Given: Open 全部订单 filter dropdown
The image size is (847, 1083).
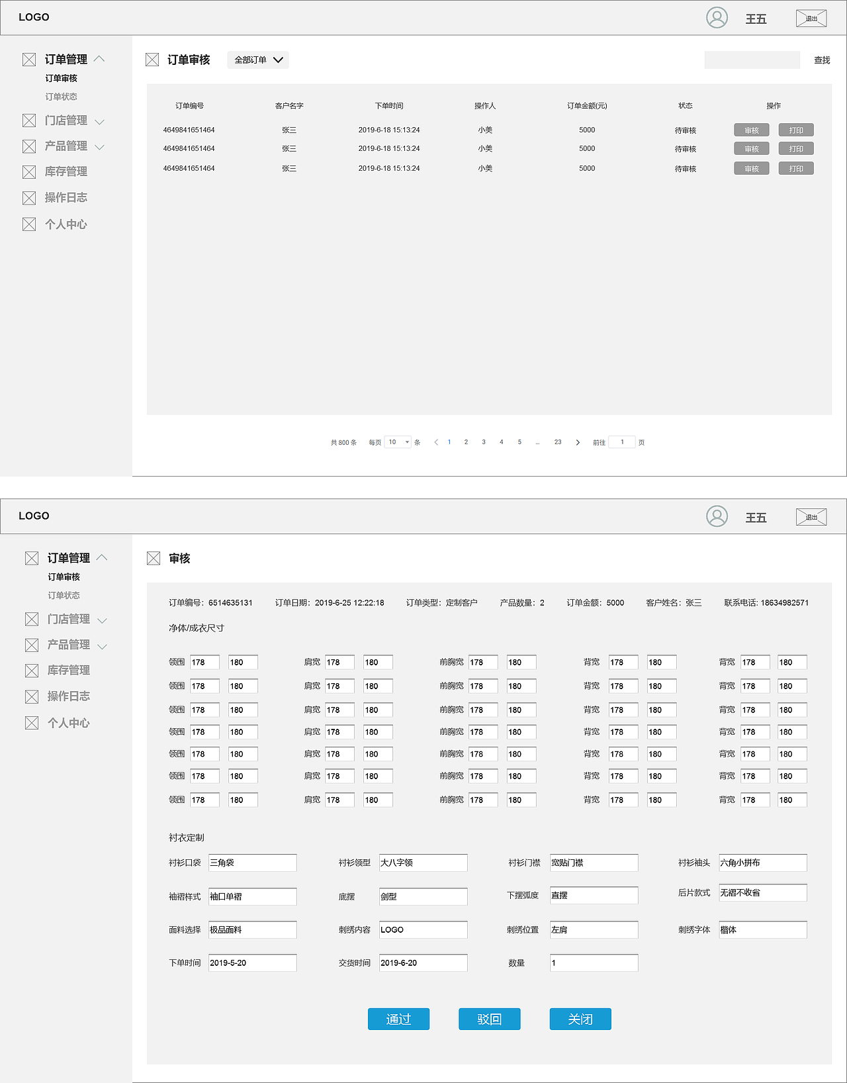Looking at the screenshot, I should pos(258,60).
